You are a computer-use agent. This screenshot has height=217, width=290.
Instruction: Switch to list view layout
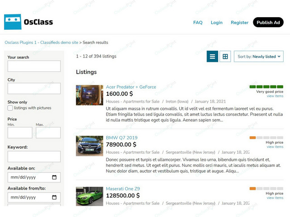coord(213,56)
